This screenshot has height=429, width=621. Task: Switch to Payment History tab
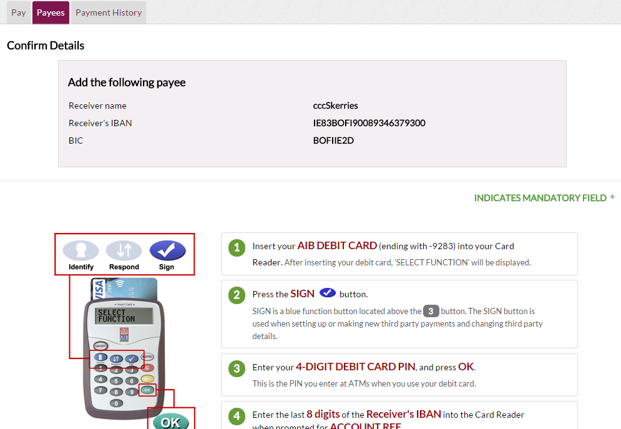pos(109,12)
